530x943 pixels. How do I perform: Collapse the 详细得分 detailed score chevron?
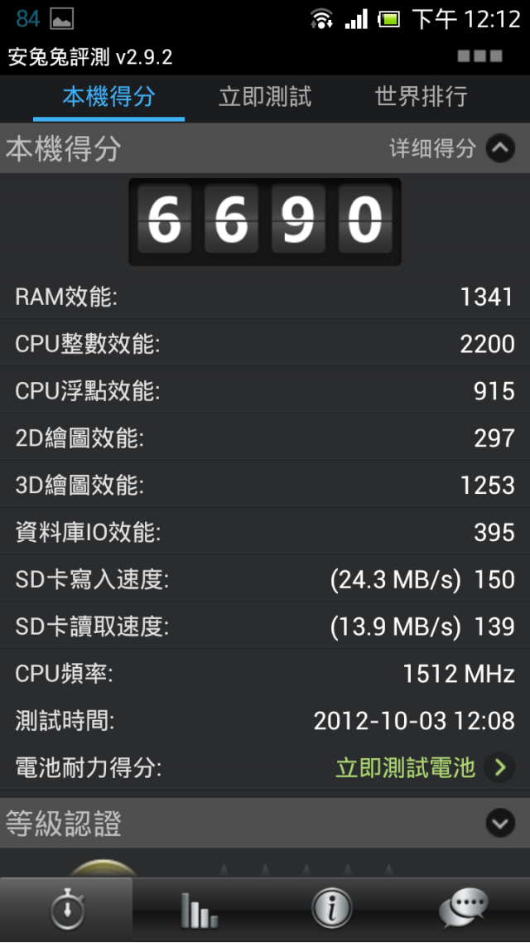500,148
